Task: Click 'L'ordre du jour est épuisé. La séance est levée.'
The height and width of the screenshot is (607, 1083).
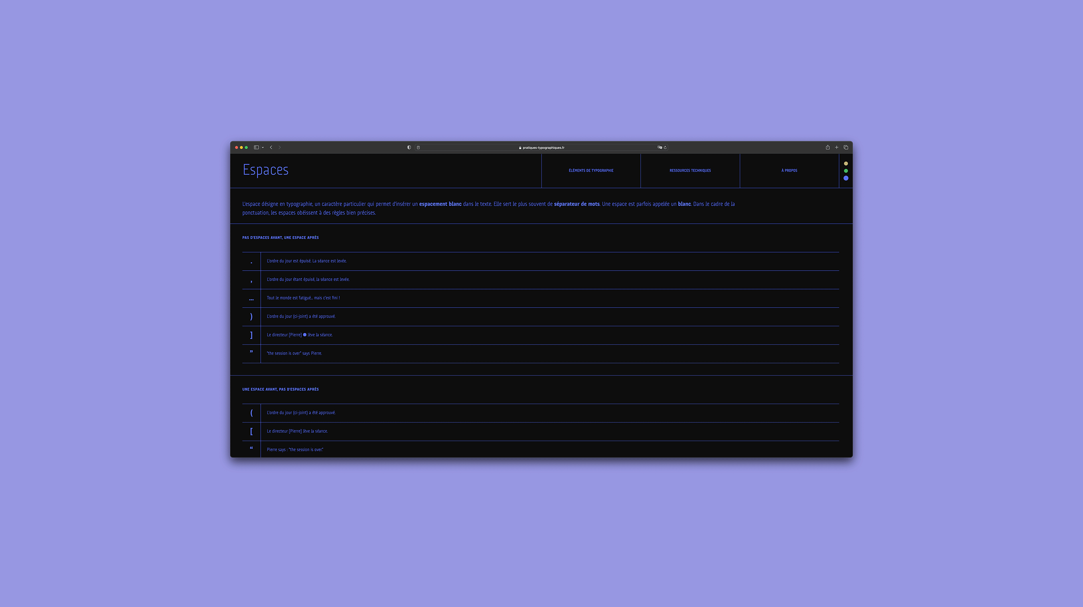Action: (306, 261)
